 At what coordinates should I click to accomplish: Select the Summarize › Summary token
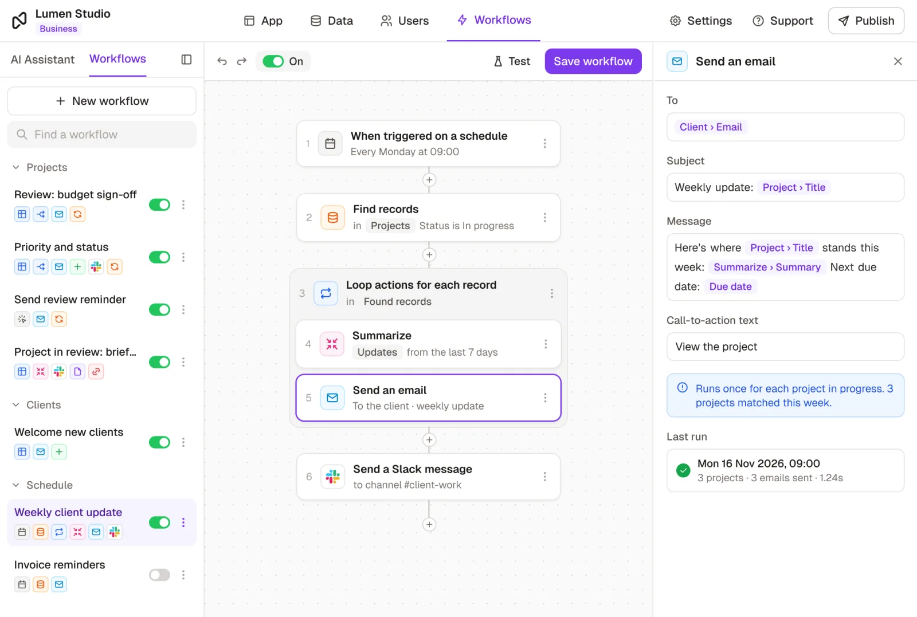click(x=767, y=267)
